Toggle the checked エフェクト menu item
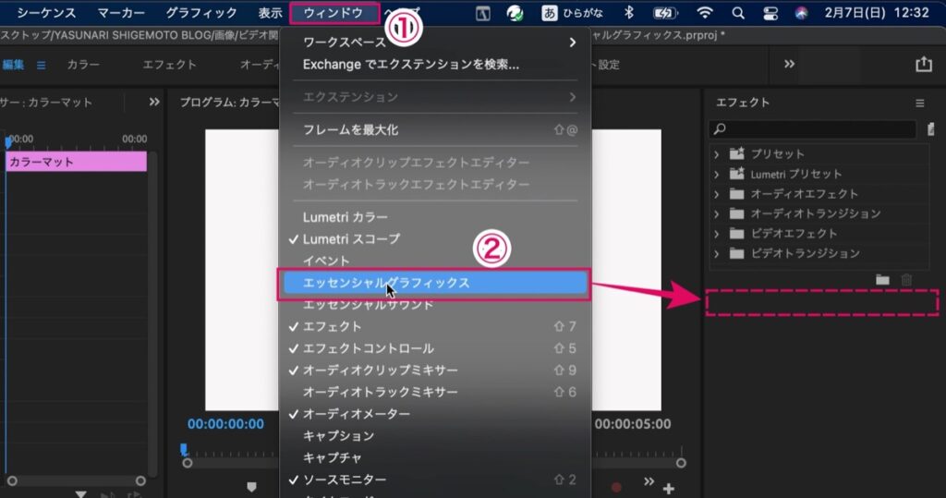This screenshot has height=498, width=946. pos(435,326)
